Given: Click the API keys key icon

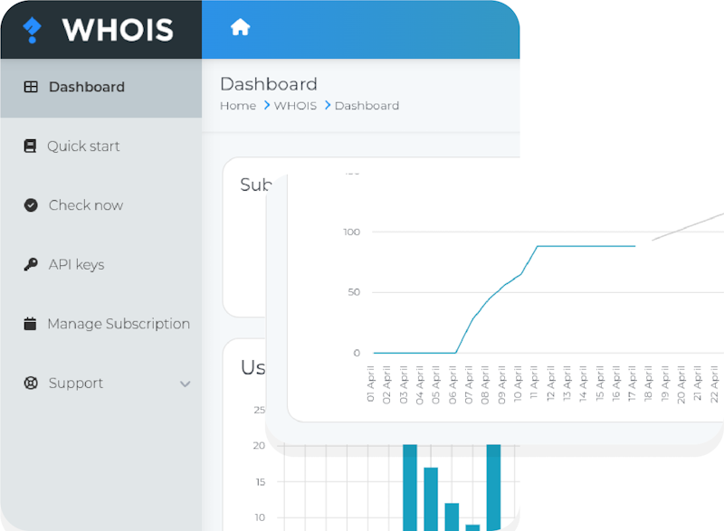Looking at the screenshot, I should click(31, 264).
